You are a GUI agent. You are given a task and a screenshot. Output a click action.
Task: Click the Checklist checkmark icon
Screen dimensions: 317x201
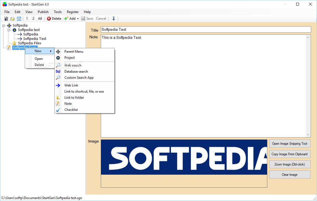[x=58, y=110]
